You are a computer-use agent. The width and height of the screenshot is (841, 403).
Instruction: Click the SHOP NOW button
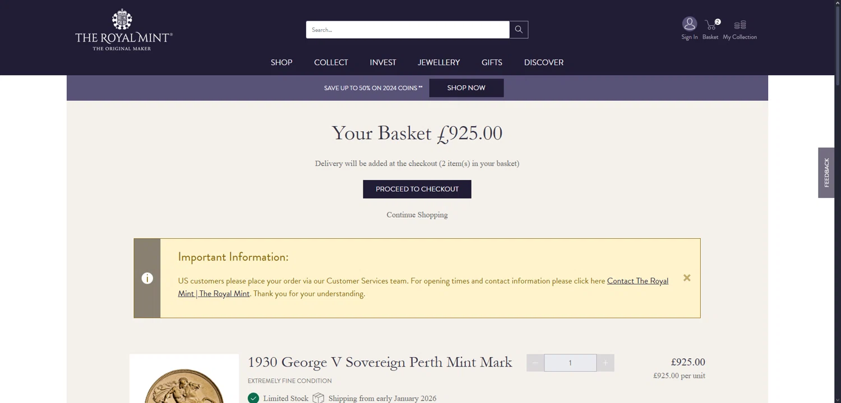click(466, 88)
